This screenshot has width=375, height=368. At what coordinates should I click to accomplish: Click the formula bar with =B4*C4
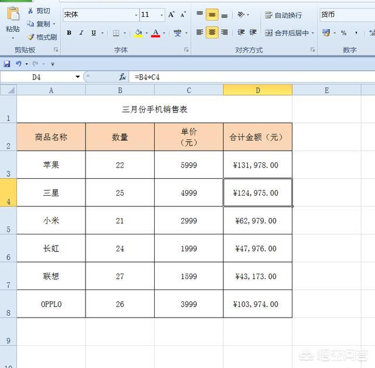(252, 77)
